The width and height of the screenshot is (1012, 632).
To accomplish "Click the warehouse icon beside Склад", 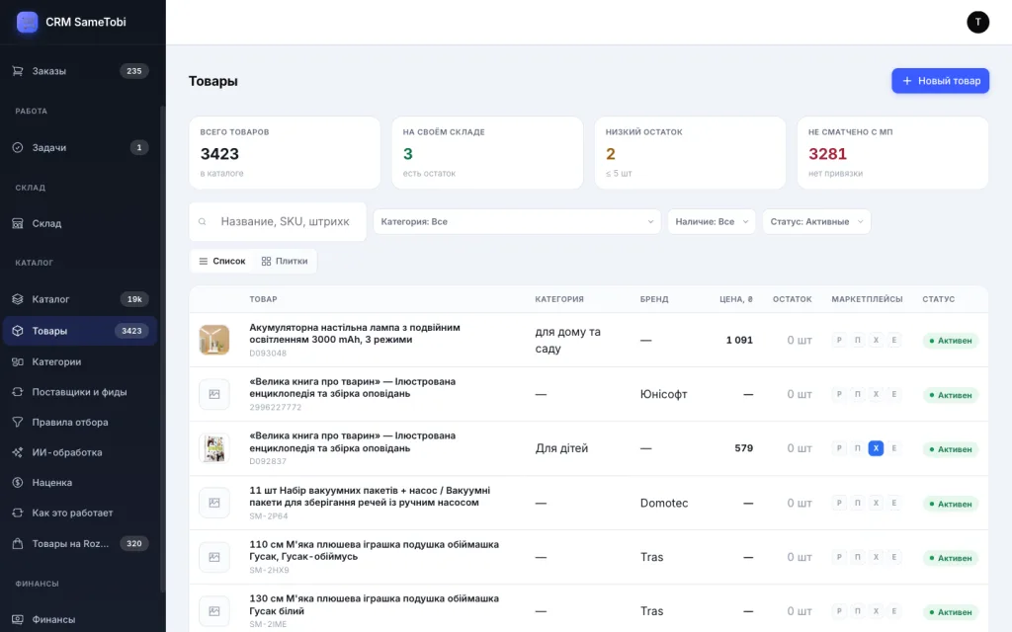I will [18, 224].
